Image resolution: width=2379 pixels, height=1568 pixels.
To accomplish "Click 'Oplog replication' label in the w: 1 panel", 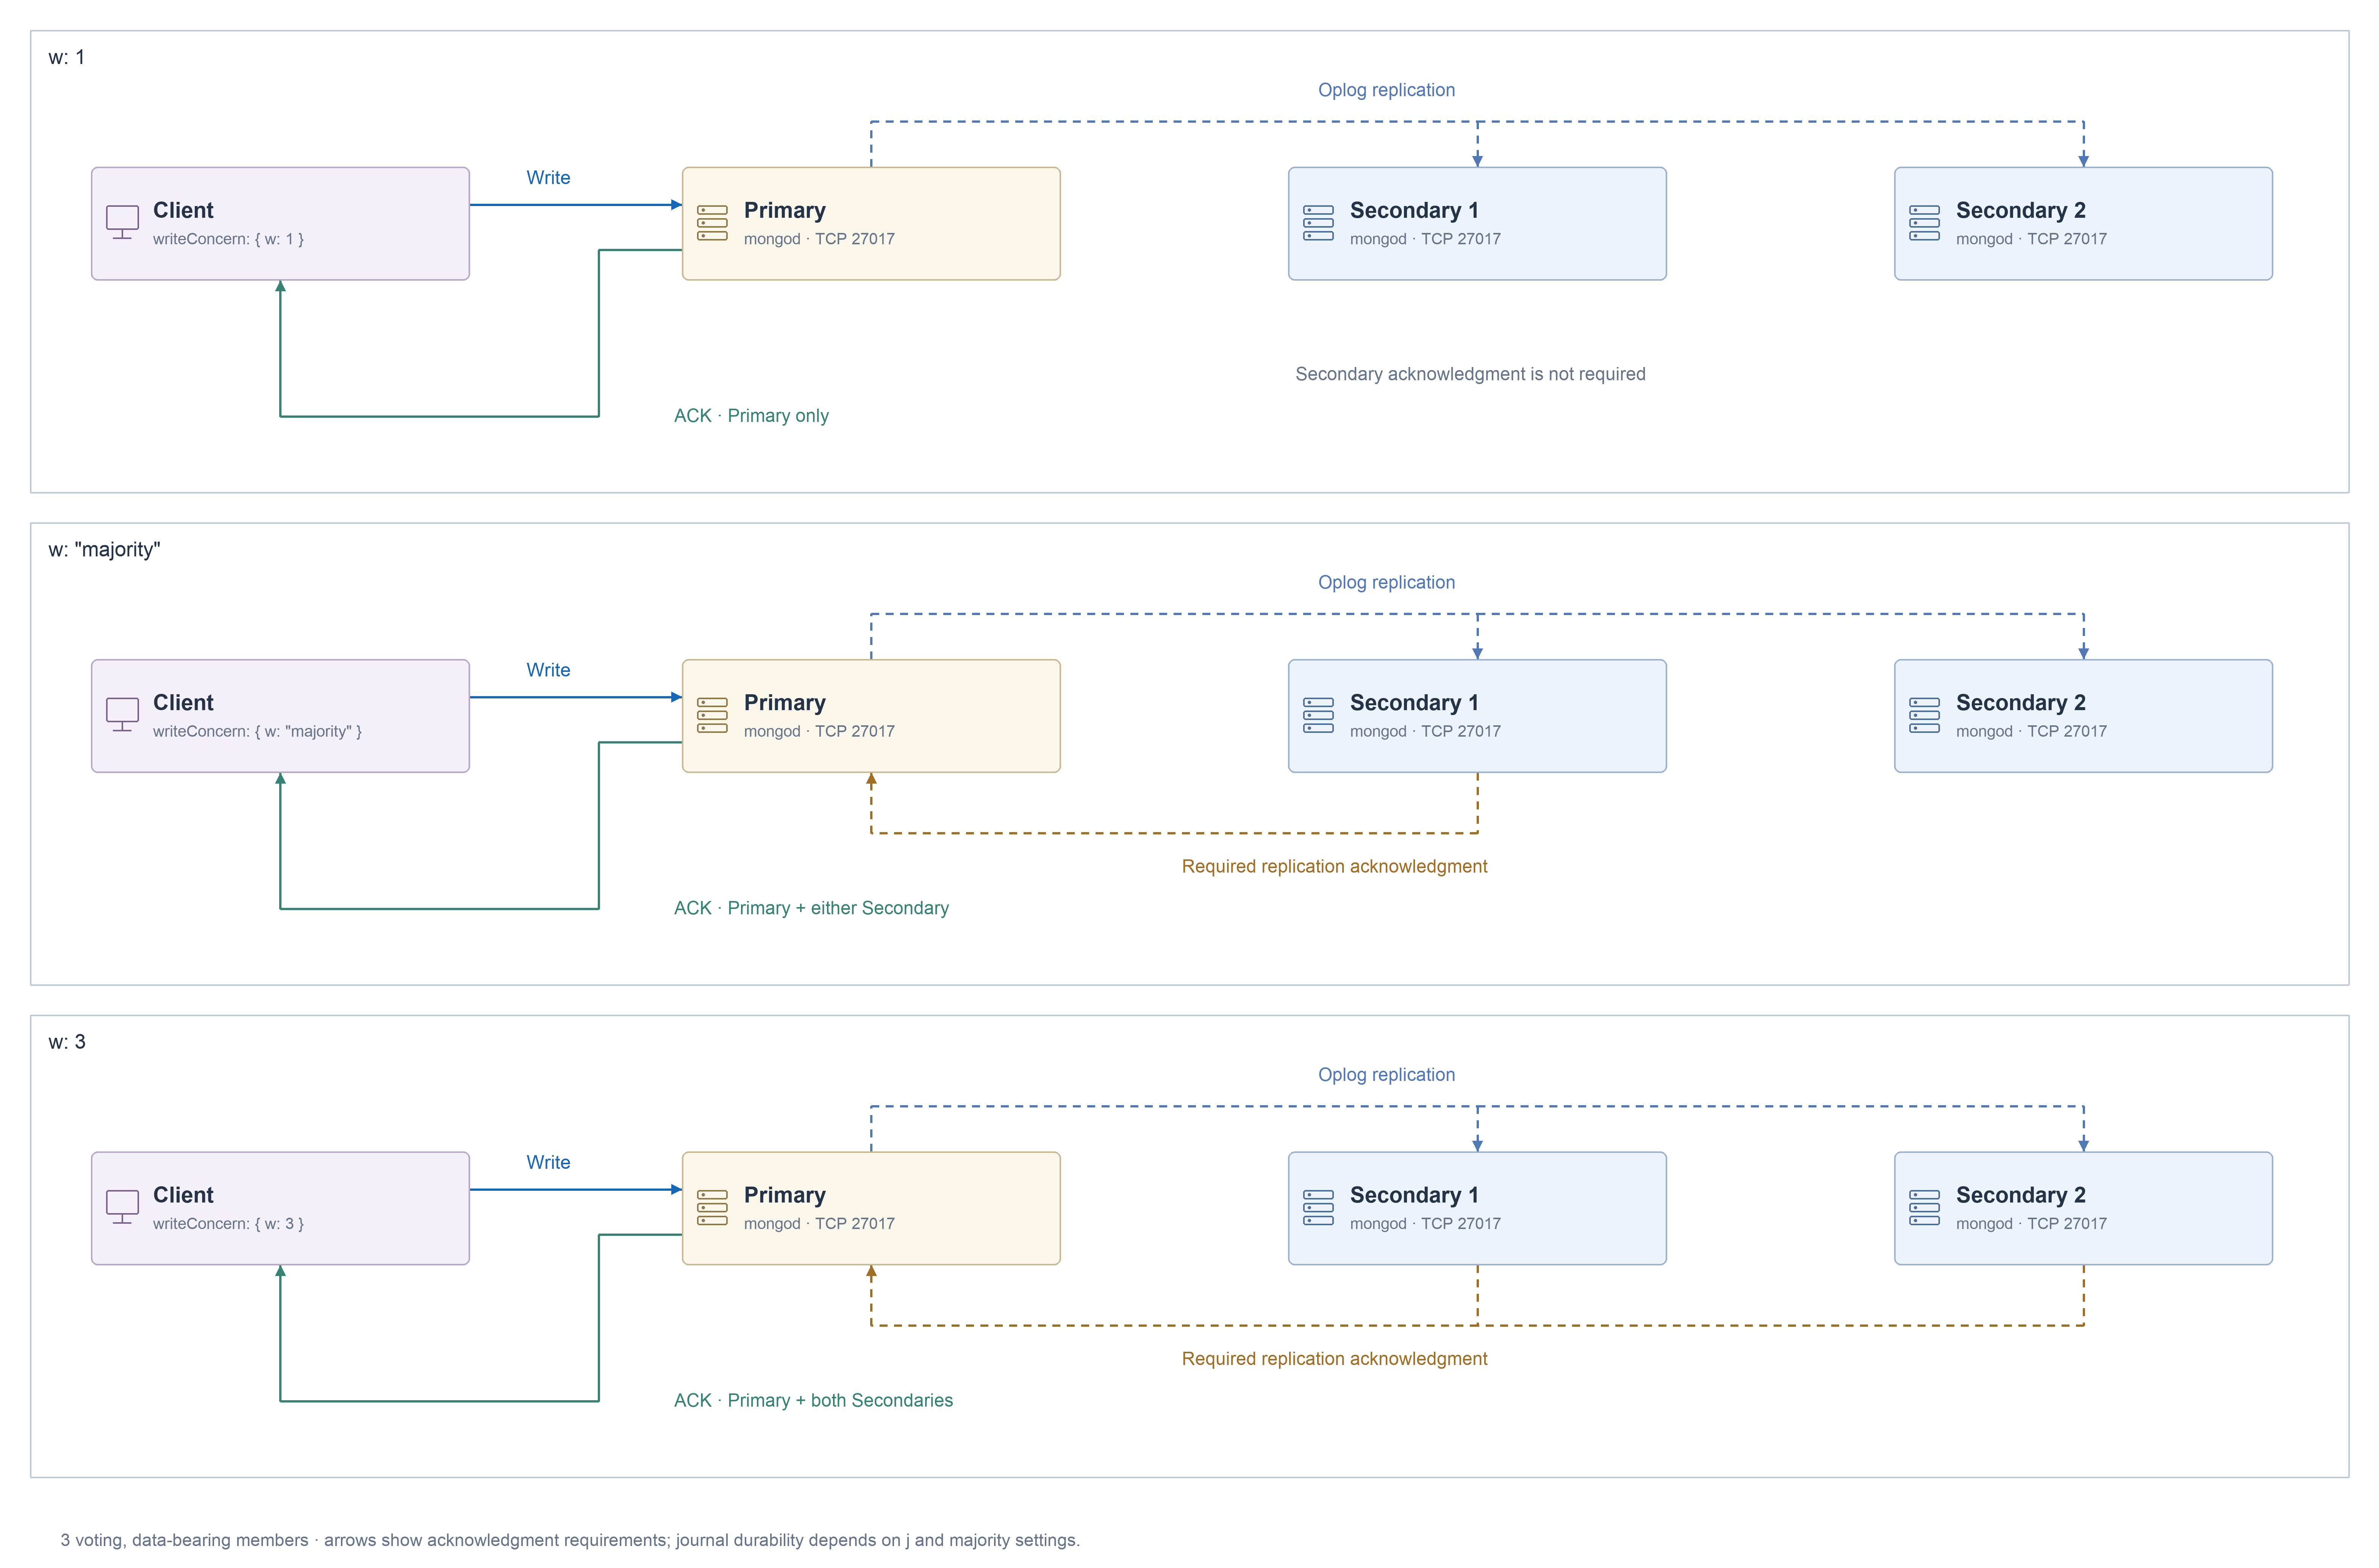I will tap(1386, 90).
